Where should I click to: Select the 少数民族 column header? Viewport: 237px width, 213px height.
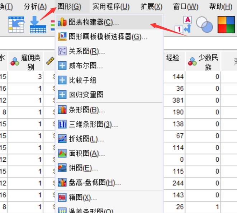click(x=203, y=62)
